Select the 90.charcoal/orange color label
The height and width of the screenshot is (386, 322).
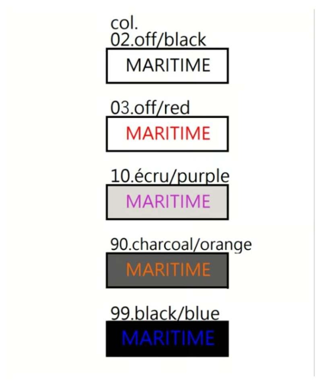(181, 244)
